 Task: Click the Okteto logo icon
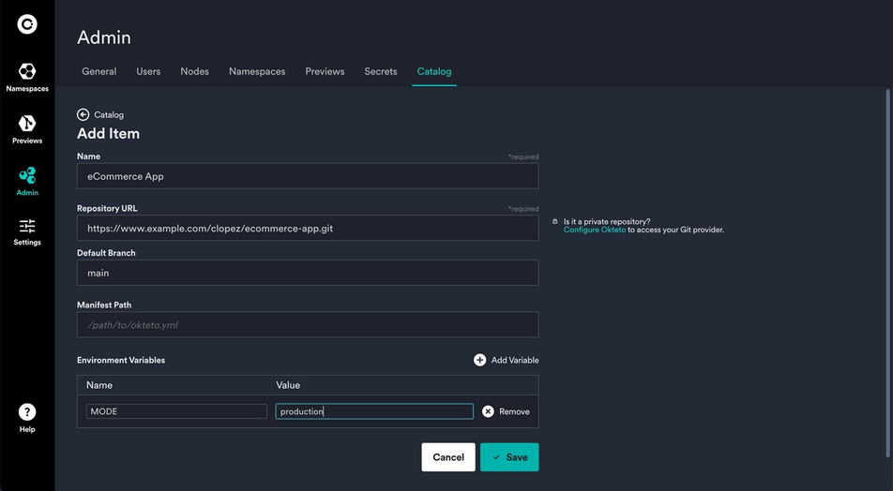tap(27, 24)
